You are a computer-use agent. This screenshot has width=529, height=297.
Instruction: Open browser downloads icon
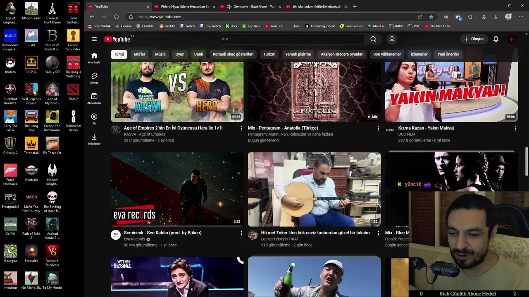point(496,17)
